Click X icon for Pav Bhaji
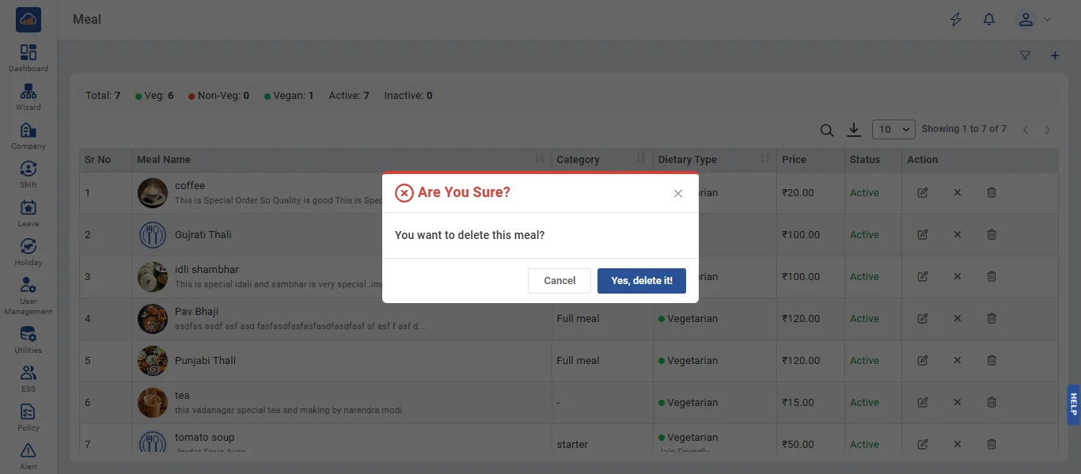 958,319
